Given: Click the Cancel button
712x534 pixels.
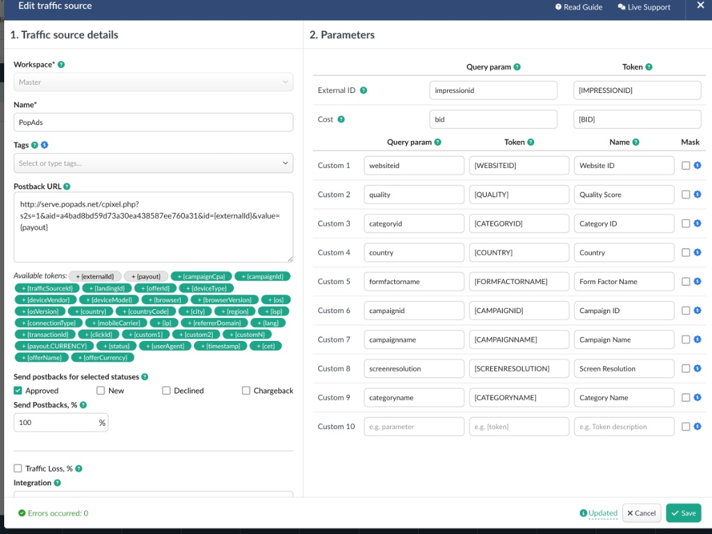Looking at the screenshot, I should pyautogui.click(x=641, y=513).
